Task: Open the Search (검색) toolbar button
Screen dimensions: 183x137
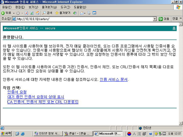Action: point(47,13)
